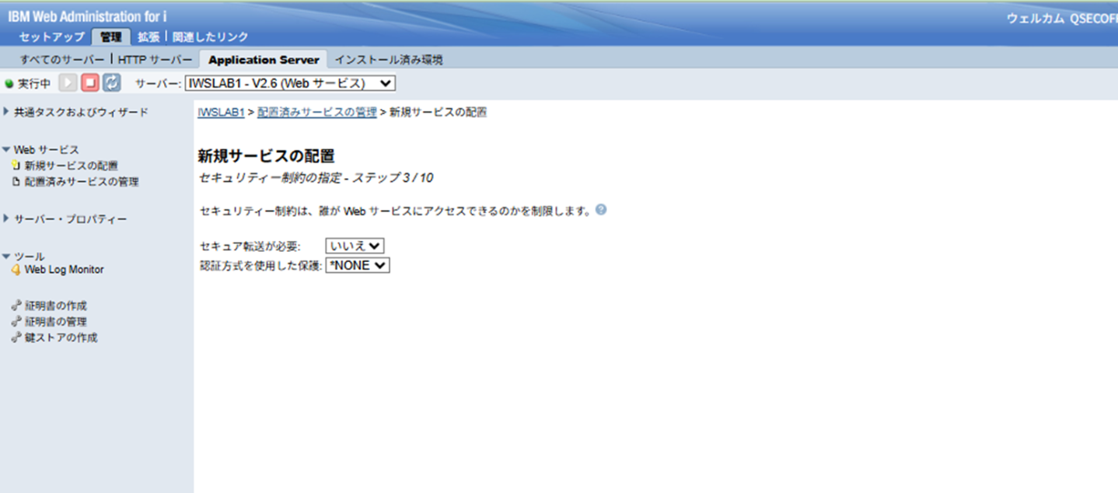Open the 認証方式を使用した保護 dropdown
Viewport: 1118px width, 493px height.
tap(358, 265)
